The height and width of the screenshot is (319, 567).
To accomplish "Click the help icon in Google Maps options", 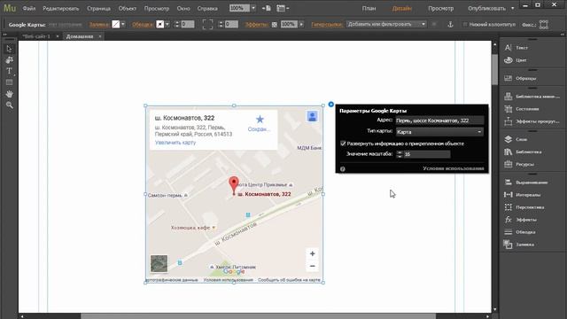I will tap(343, 168).
